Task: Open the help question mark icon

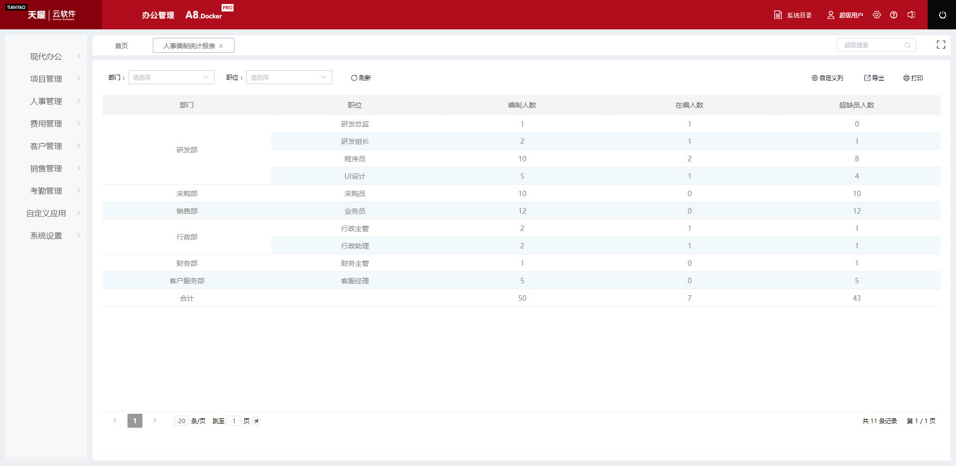Action: tap(894, 15)
